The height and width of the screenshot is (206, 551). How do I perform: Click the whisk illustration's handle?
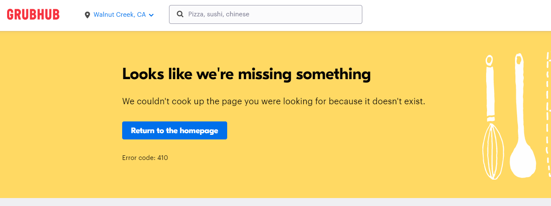(x=489, y=88)
